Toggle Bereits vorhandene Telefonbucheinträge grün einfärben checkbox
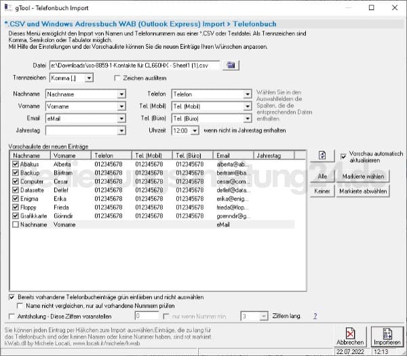Screen dimensions: 407x356 coord(12,297)
